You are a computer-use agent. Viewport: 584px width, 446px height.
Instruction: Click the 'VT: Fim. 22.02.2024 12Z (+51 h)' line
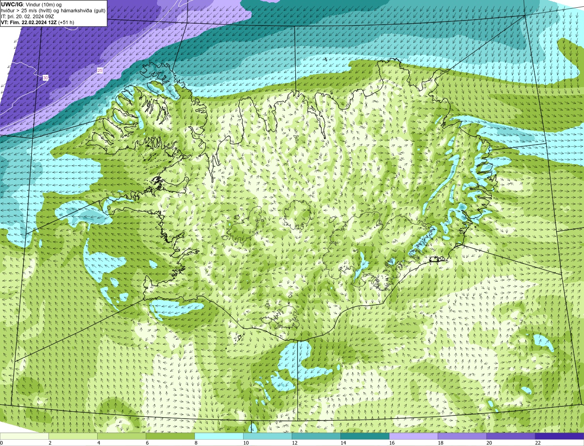pos(37,22)
